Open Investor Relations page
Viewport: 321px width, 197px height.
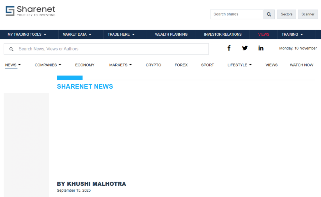223,34
